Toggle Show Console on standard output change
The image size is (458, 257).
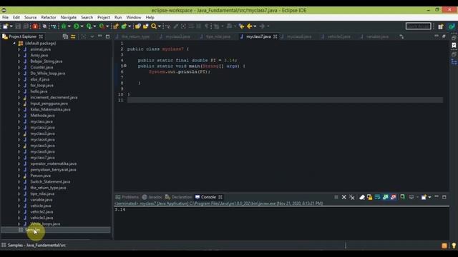pyautogui.click(x=386, y=197)
